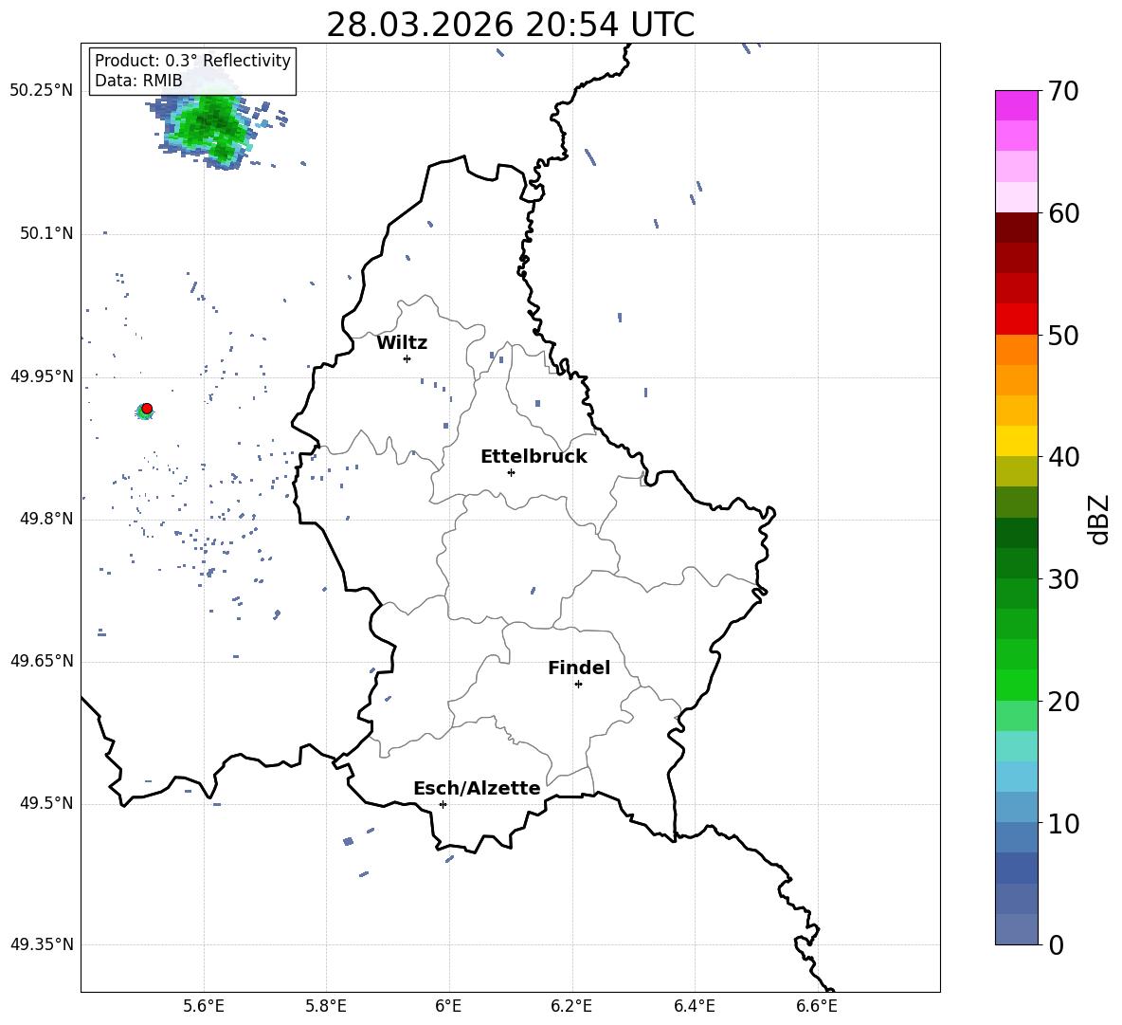Click the 0 tick on the colorbar
This screenshot has height=1025, width=1122.
[1056, 944]
